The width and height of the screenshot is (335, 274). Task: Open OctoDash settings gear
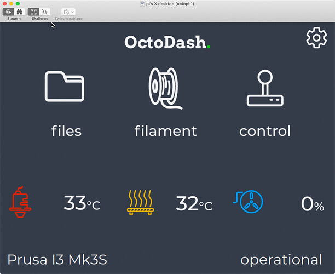coord(316,38)
